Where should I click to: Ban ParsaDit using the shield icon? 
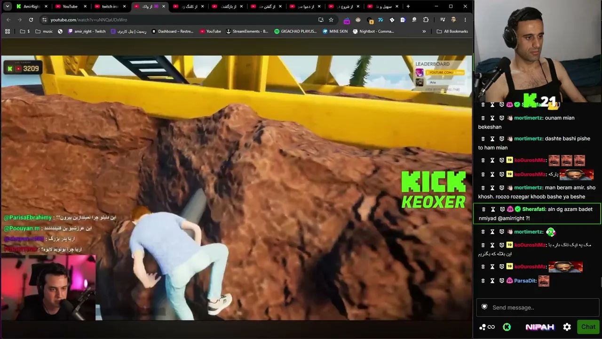(x=502, y=281)
